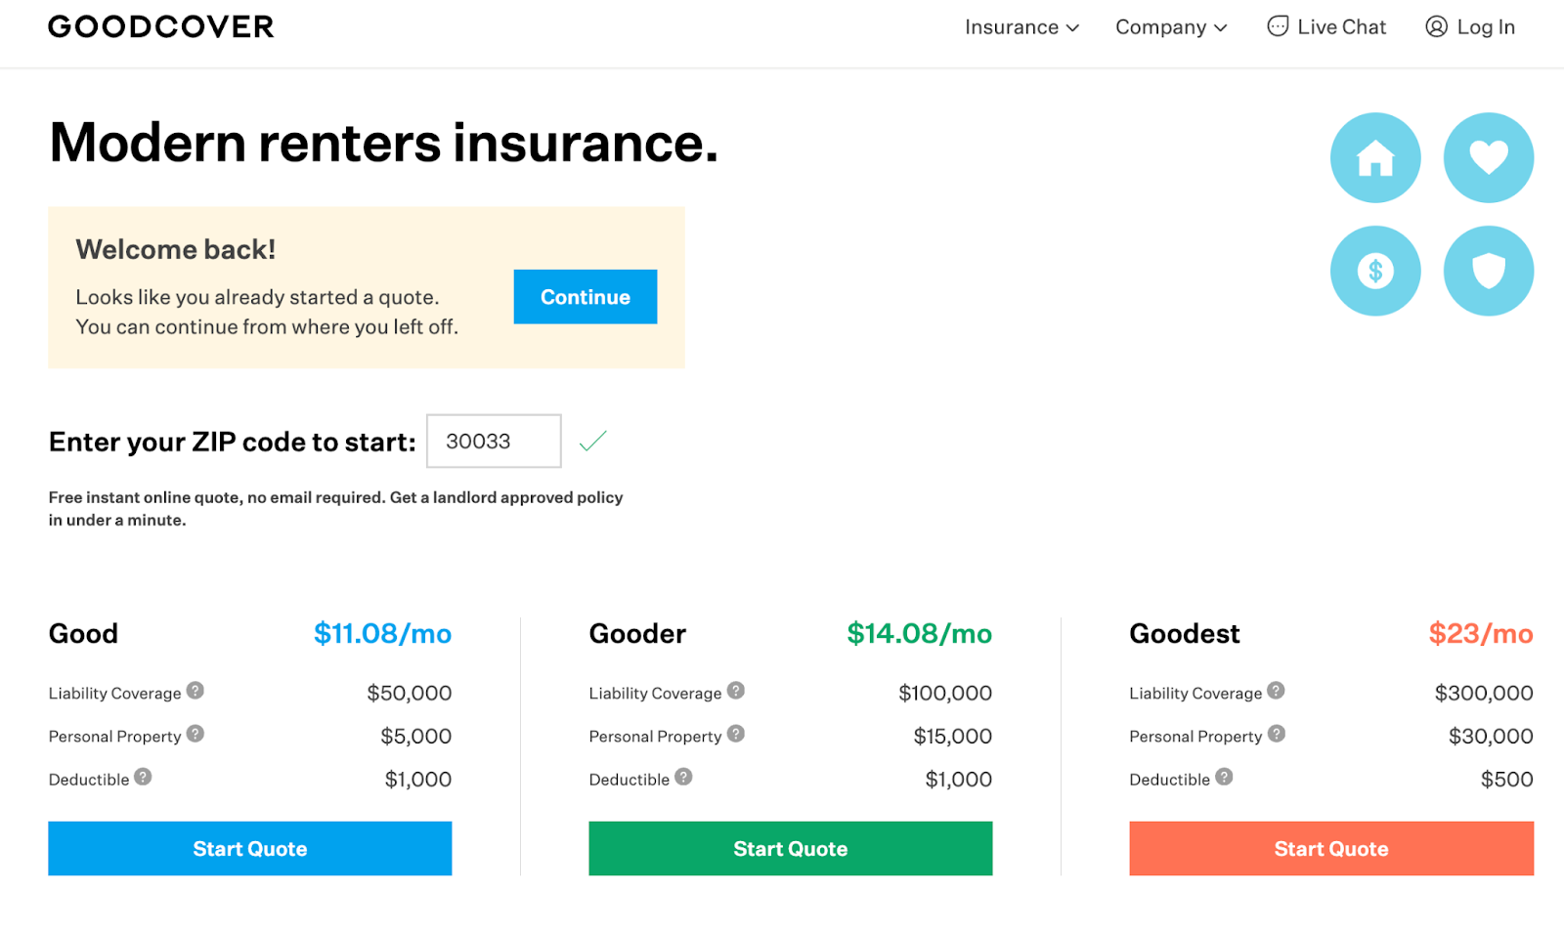Open help for Good plan Liability Coverage
Image resolution: width=1564 pixels, height=932 pixels.
[x=195, y=691]
